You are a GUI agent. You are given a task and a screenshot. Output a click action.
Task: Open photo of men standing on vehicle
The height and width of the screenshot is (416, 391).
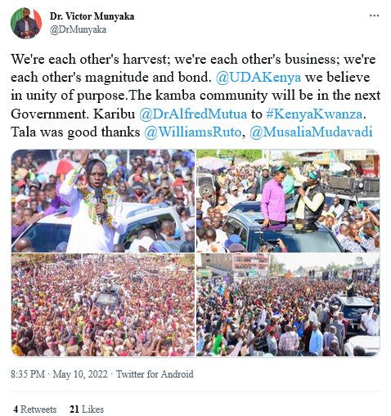pyautogui.click(x=288, y=201)
